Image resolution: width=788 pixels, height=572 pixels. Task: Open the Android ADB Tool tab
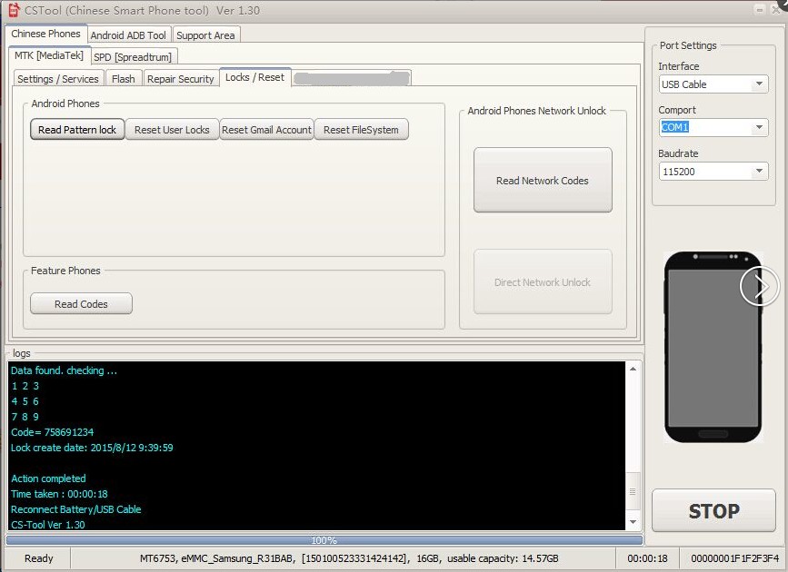(x=128, y=35)
